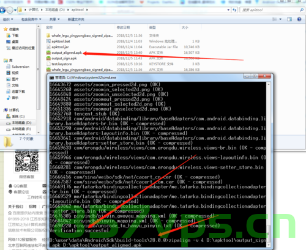Open the 图片 library
306x250 pixels.
pos(13,79)
